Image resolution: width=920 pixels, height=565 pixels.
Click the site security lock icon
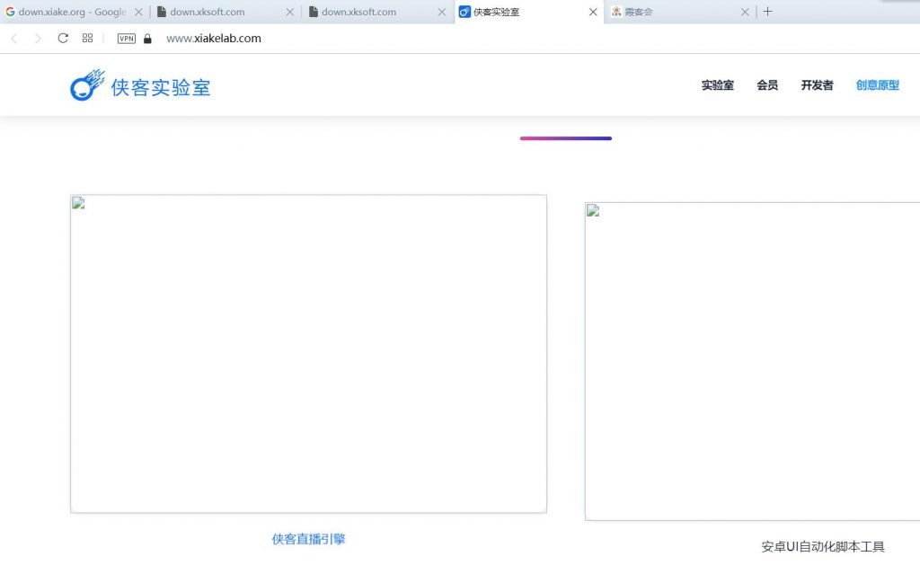146,39
